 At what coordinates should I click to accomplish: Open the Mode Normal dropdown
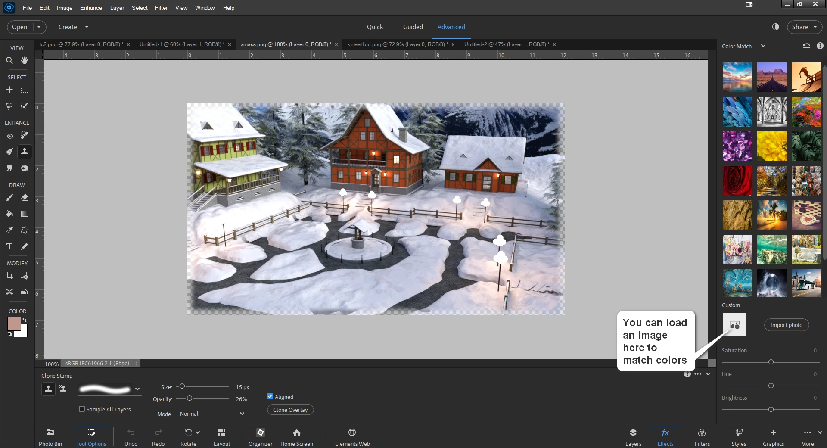pyautogui.click(x=212, y=414)
